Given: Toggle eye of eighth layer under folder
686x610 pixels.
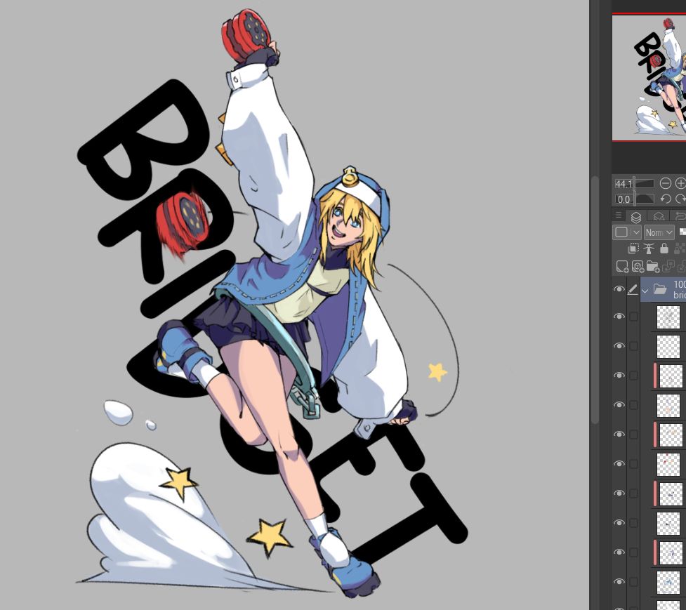Looking at the screenshot, I should 619,522.
